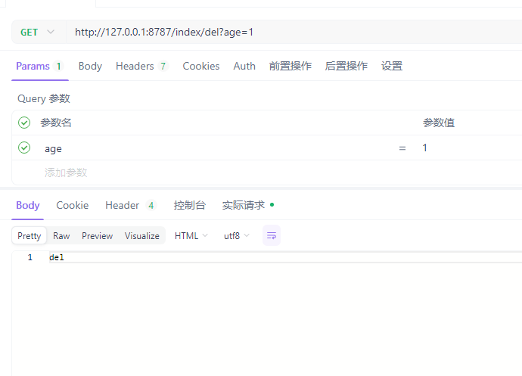Open the 前置操作 tab

(x=290, y=67)
